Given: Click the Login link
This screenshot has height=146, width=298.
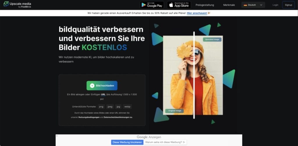Looking at the screenshot, I should tap(275, 5).
